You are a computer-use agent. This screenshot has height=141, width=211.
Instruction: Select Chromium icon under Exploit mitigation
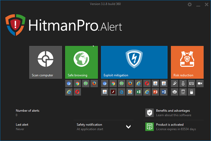pos(105,83)
